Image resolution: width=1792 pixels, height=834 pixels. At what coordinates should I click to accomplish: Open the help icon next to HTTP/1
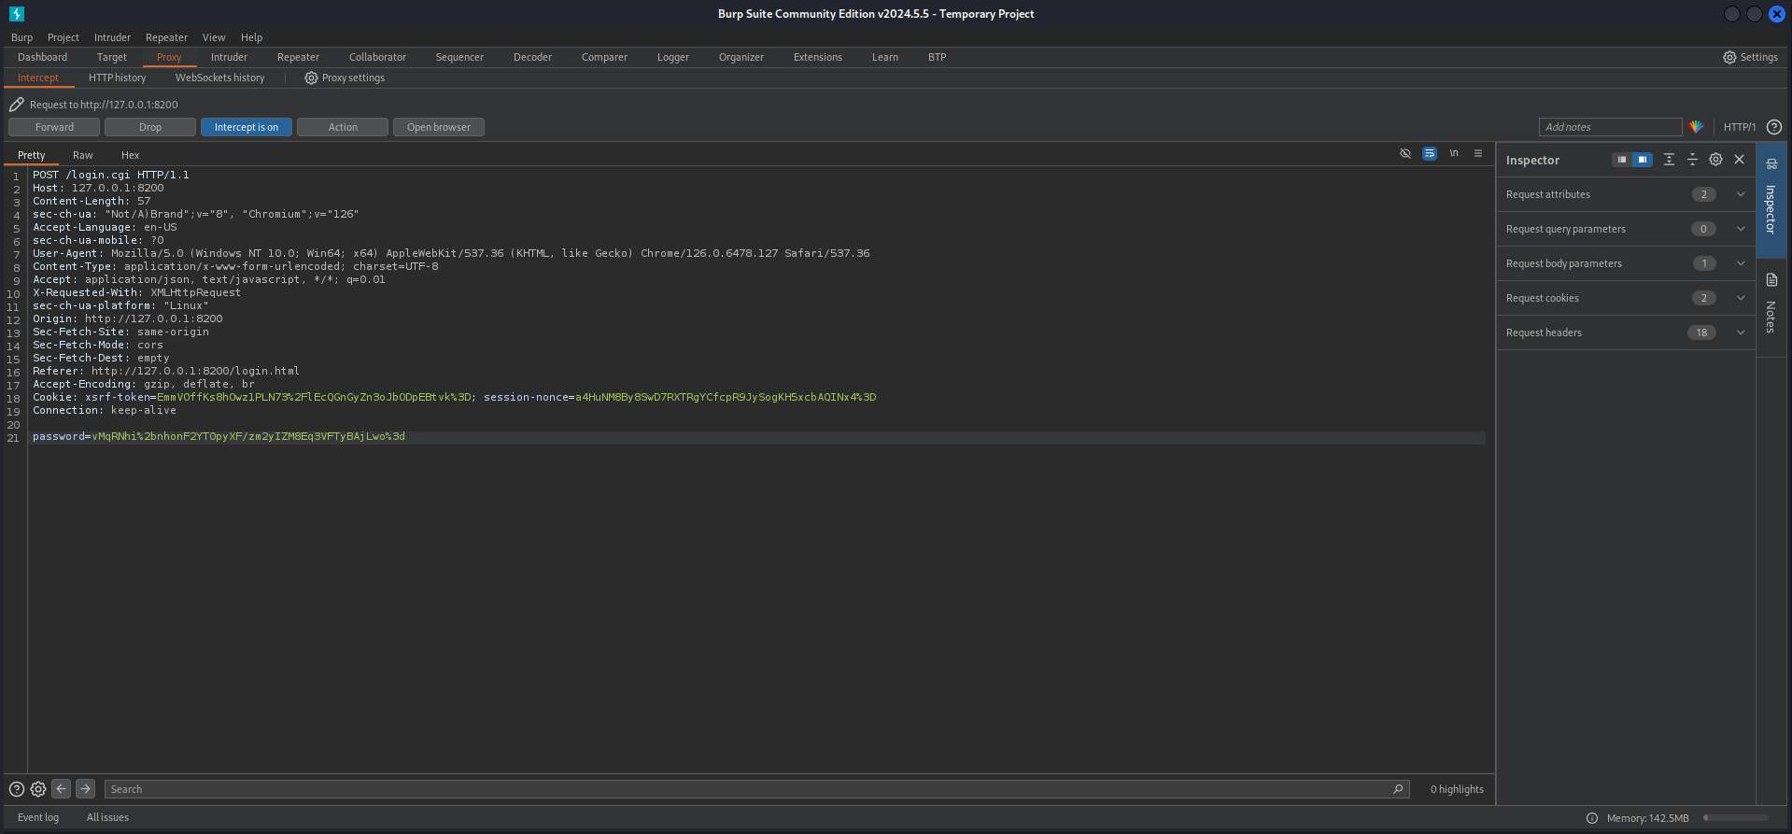1774,127
